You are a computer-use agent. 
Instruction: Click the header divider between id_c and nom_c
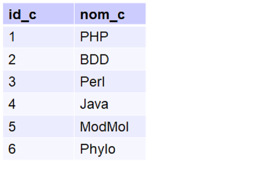coord(74,15)
